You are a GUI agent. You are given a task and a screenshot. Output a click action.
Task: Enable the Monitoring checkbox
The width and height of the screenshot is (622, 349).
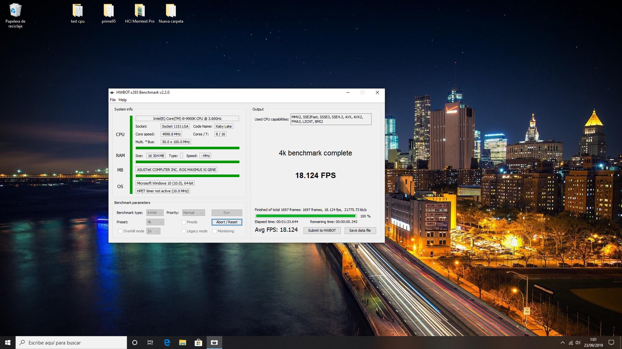214,231
